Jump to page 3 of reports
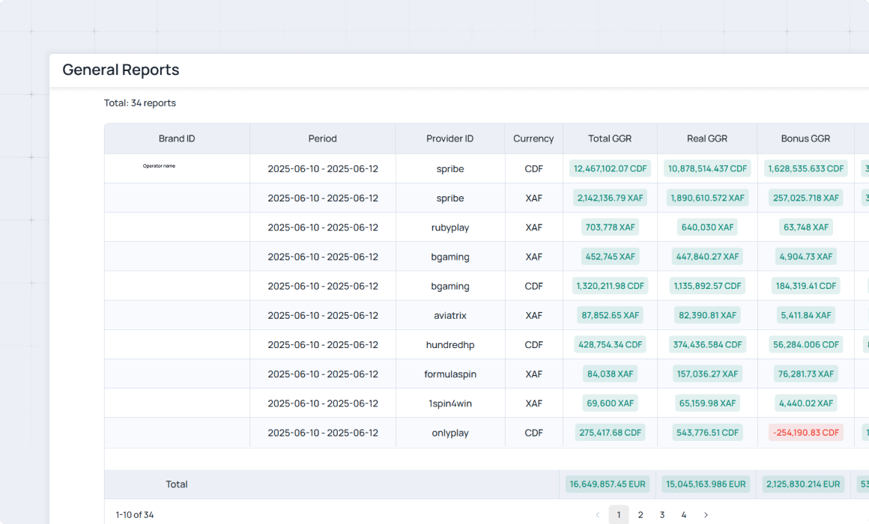 tap(662, 515)
